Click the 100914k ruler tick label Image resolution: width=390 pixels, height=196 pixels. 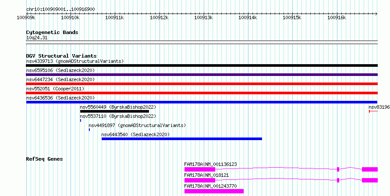click(x=248, y=18)
